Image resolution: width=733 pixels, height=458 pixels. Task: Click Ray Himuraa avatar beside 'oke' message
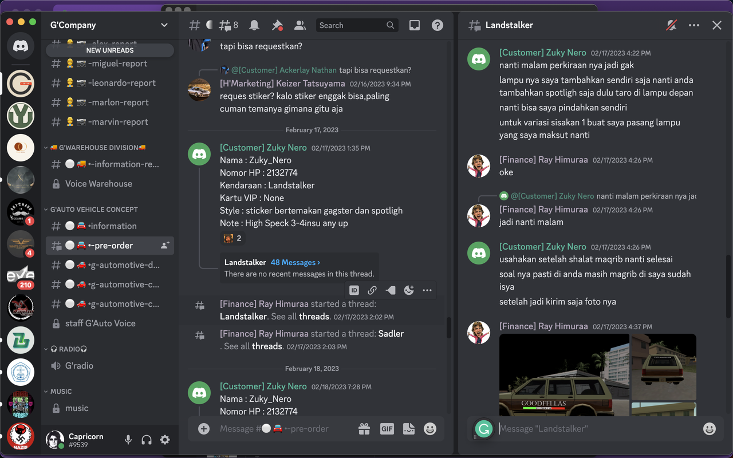click(x=479, y=166)
